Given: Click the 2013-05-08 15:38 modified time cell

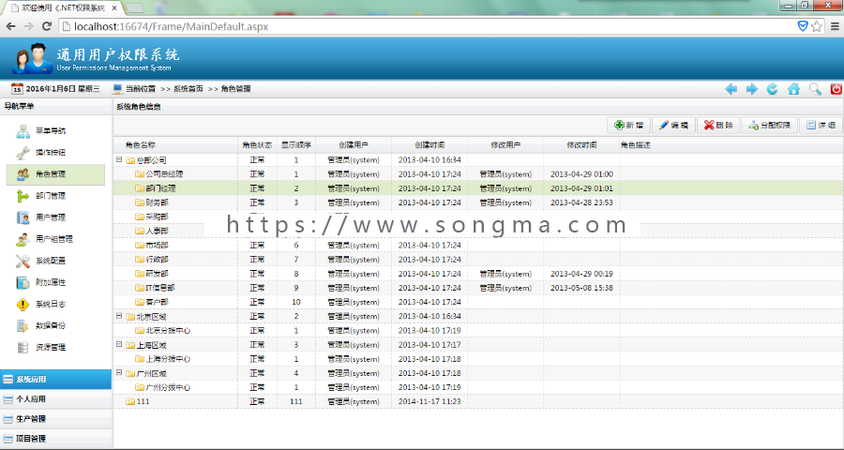Looking at the screenshot, I should (581, 288).
